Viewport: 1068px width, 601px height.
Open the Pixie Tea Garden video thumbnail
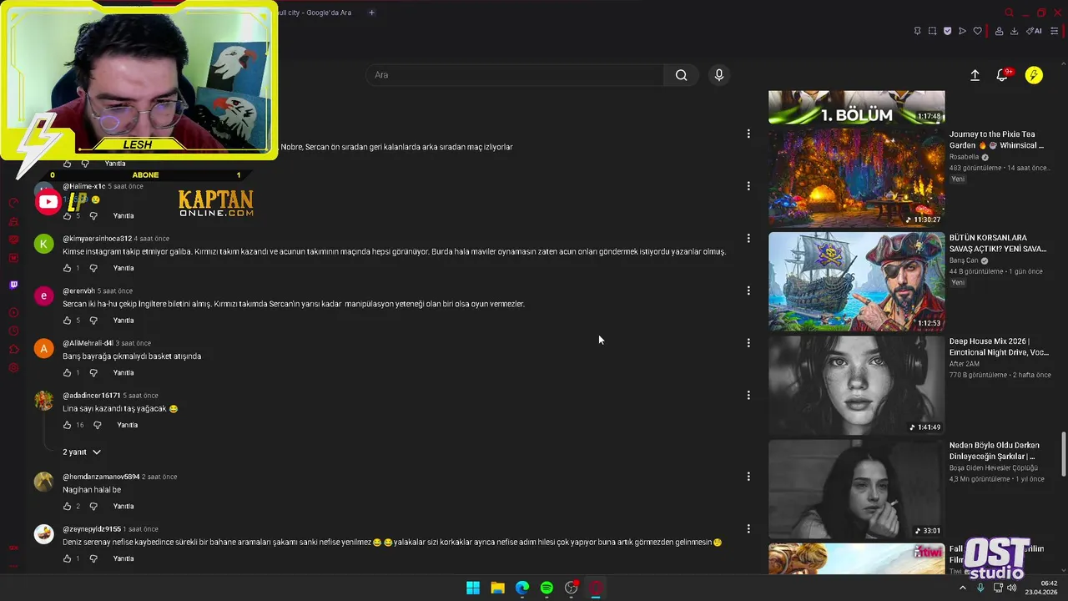coord(856,178)
